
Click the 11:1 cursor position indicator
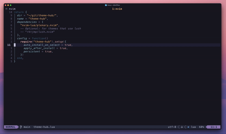(x=214, y=127)
